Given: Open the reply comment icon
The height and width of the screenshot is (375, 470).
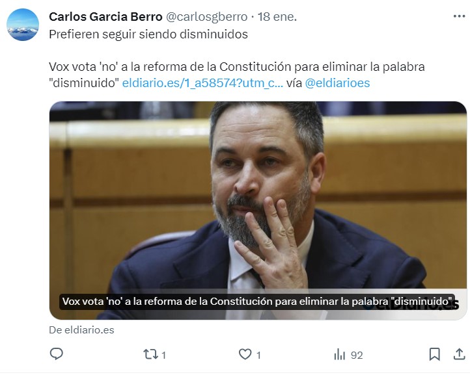Looking at the screenshot, I should click(x=56, y=354).
